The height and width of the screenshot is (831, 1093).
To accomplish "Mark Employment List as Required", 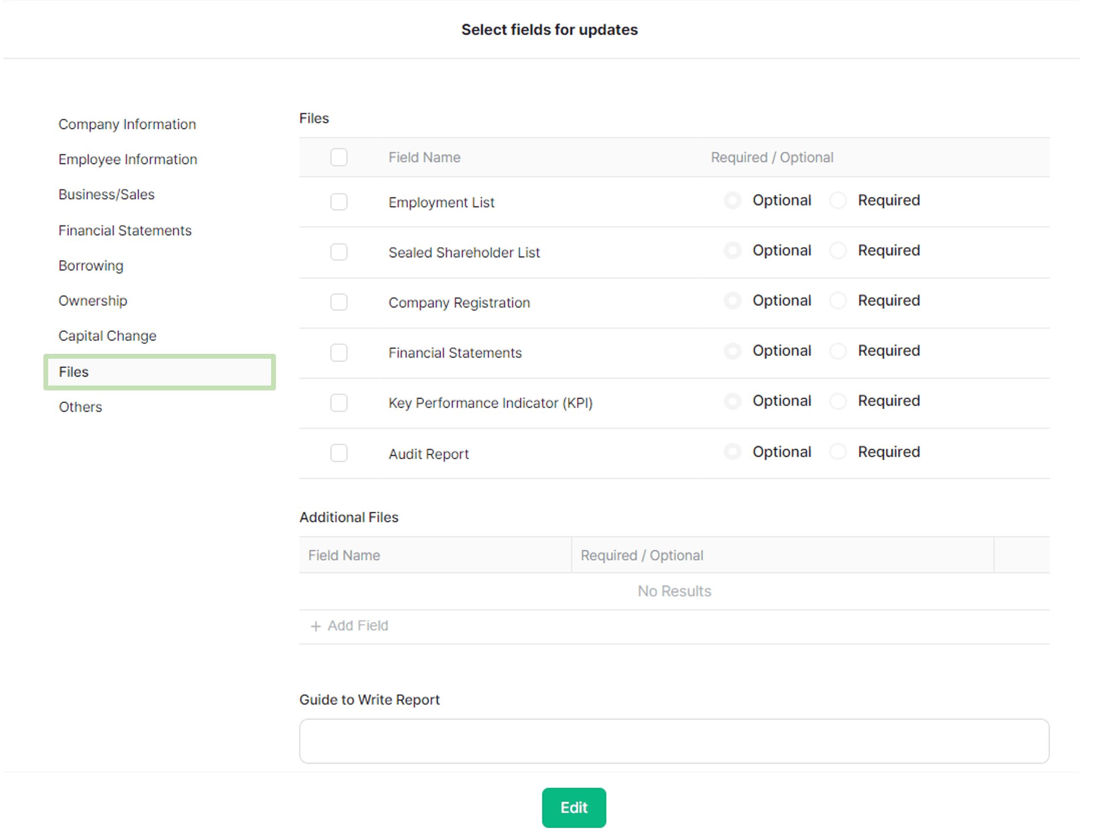I will click(838, 200).
